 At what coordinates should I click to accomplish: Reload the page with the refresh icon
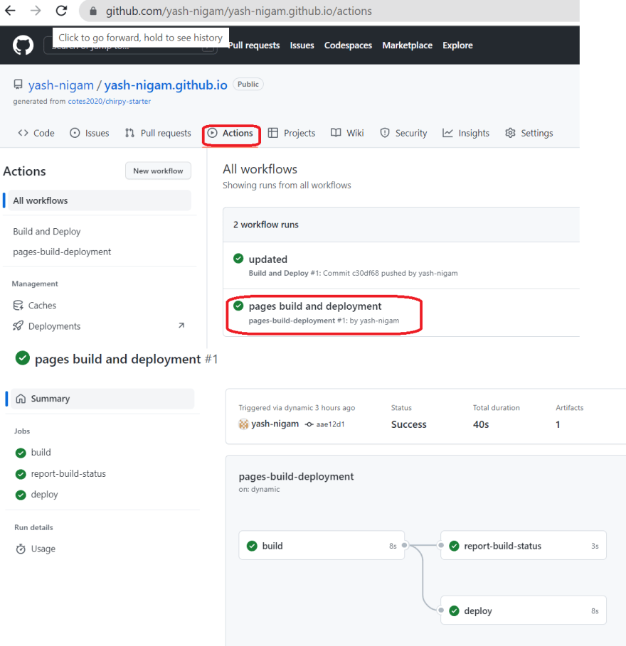(61, 10)
